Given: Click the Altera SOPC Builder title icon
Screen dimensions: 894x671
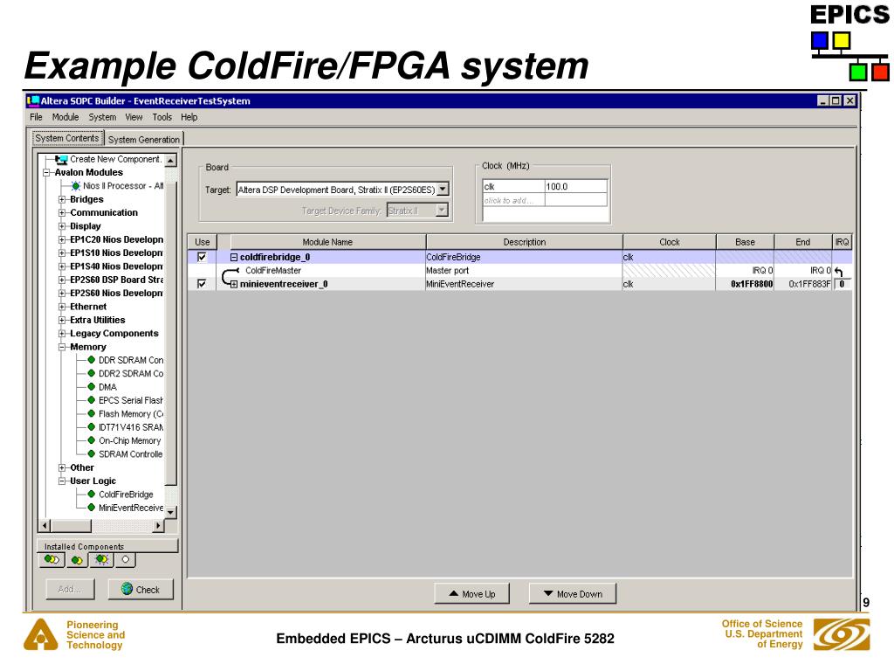Looking at the screenshot, I should 33,101.
